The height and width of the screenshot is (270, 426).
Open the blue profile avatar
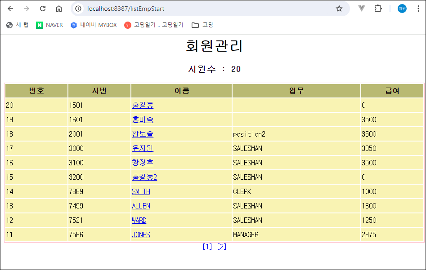pyautogui.click(x=402, y=9)
